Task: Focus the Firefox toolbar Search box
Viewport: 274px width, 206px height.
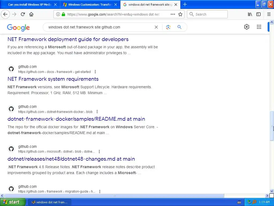Action: [x=207, y=14]
